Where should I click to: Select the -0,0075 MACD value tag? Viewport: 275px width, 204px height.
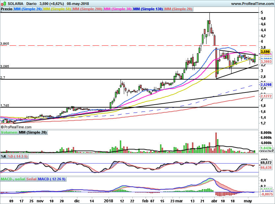[266, 194]
